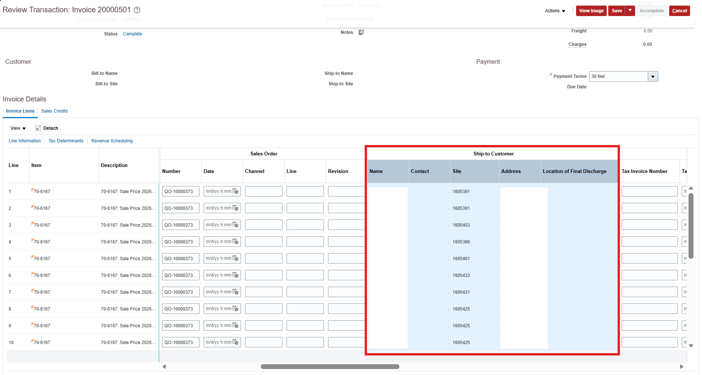Image resolution: width=702 pixels, height=375 pixels.
Task: Click the table's vertical scroll down arrow
Action: tap(691, 346)
